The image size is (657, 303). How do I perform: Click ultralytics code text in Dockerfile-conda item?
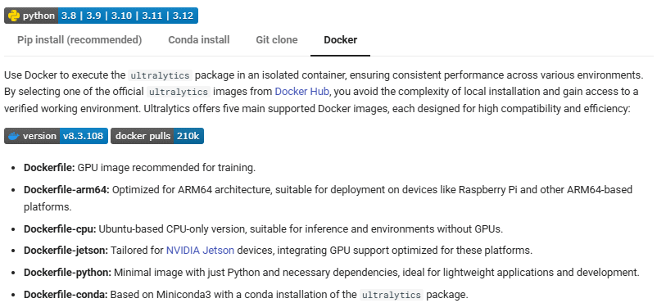[x=392, y=295]
